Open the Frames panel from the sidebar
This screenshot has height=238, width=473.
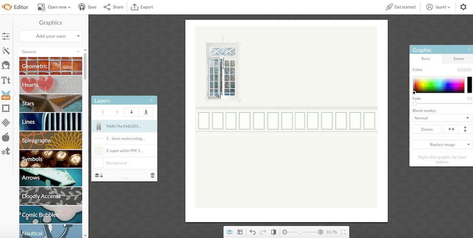point(6,109)
